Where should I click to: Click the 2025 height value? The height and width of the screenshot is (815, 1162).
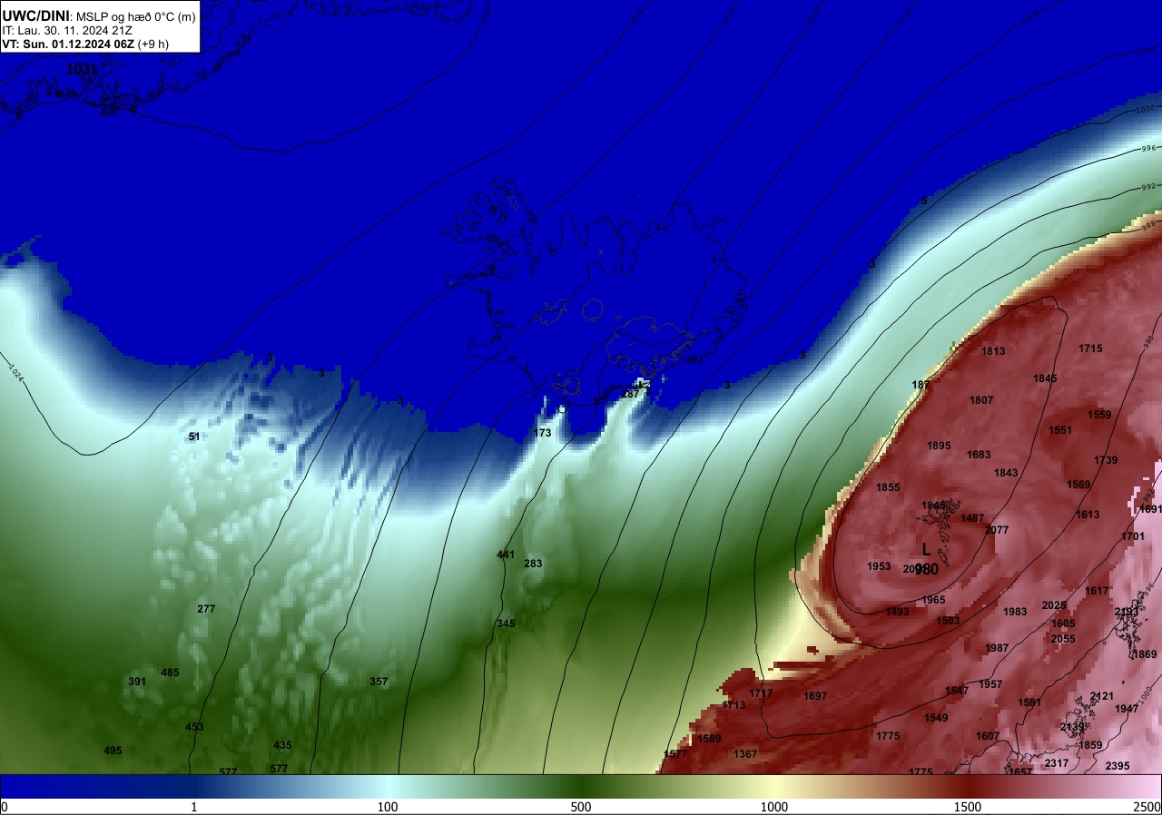[x=1054, y=605]
